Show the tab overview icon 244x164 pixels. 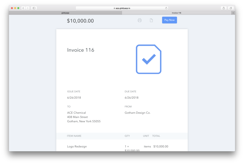coord(231,8)
